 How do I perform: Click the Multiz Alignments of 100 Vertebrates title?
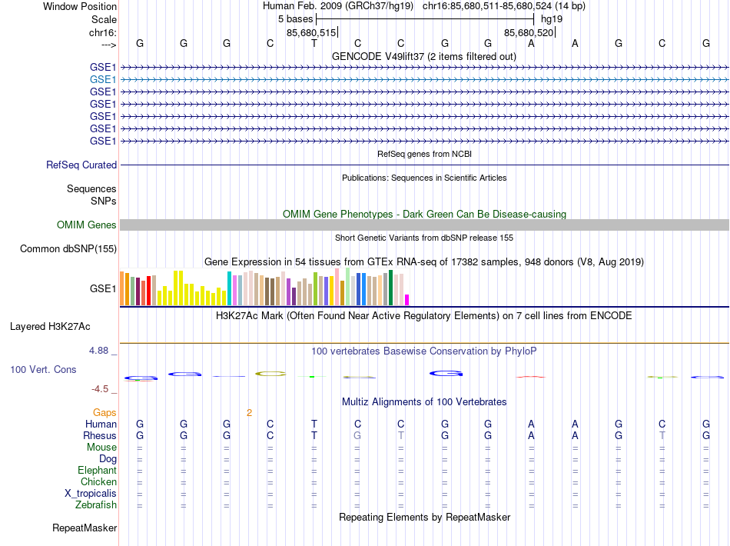point(424,402)
